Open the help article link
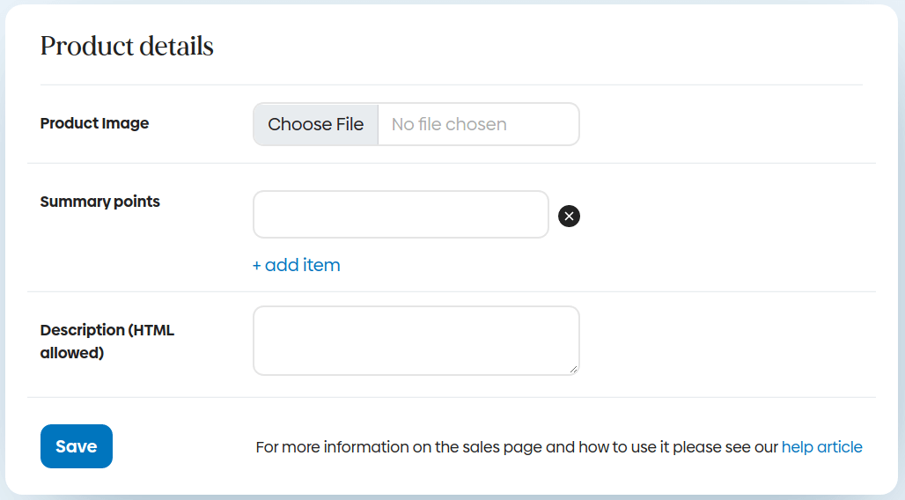This screenshot has height=500, width=905. (x=821, y=447)
